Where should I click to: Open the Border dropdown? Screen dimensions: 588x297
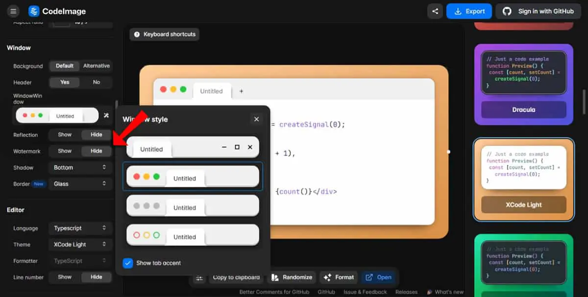[x=80, y=184]
